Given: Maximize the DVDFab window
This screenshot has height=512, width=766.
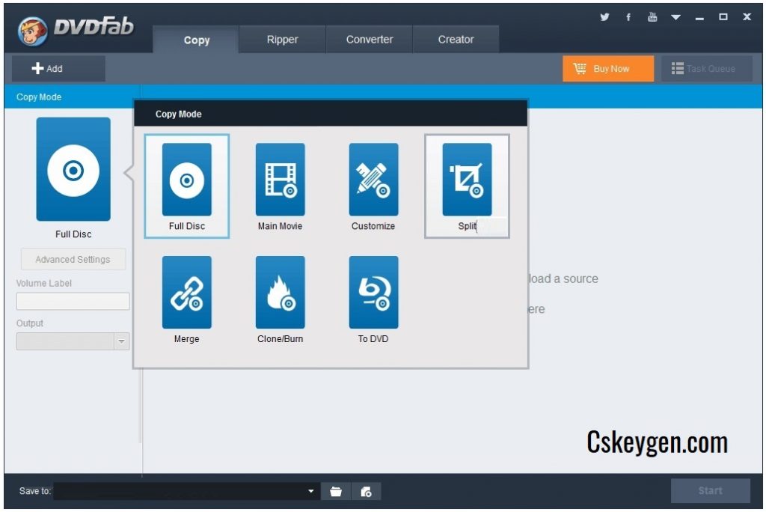Looking at the screenshot, I should tap(723, 17).
